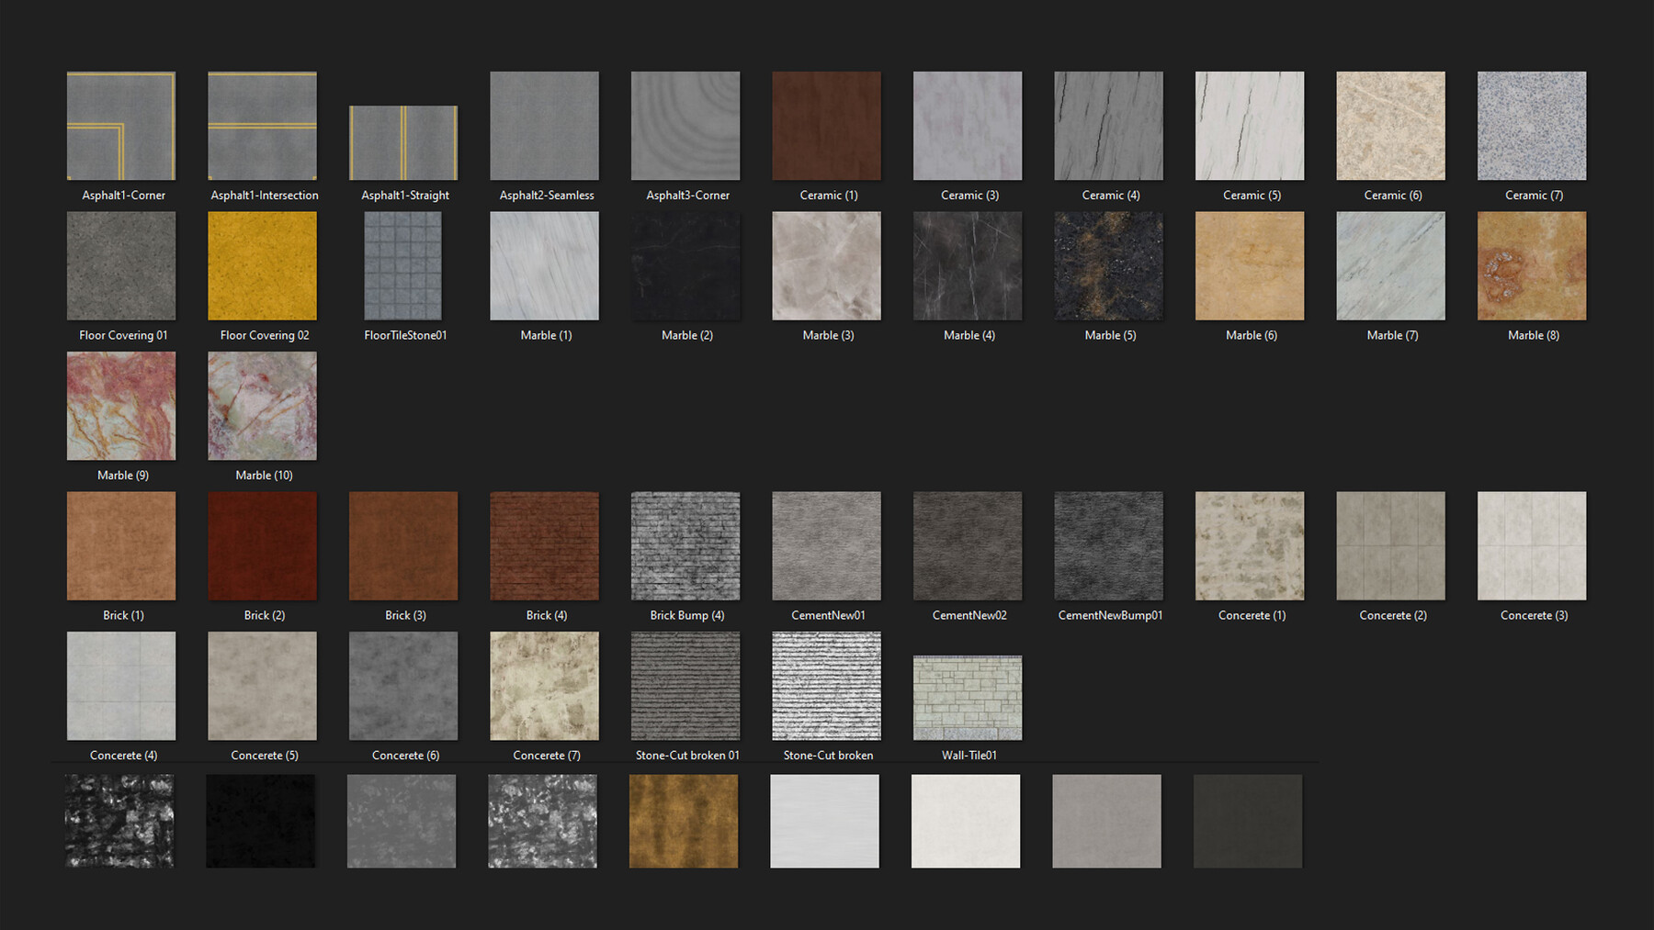Image resolution: width=1654 pixels, height=930 pixels.
Task: Click the 'Ceramic (7)' caption label
Action: tap(1534, 195)
